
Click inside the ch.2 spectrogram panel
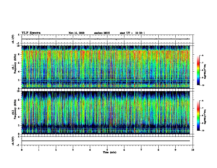pos(106,113)
